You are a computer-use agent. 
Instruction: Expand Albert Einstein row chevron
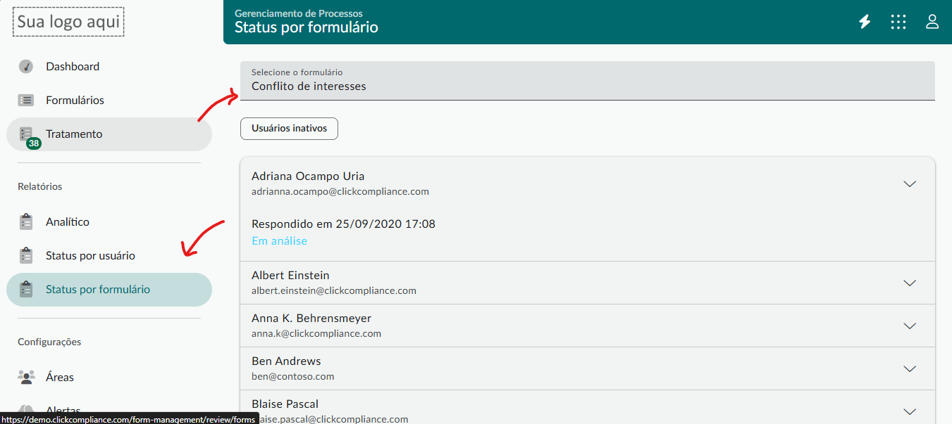click(910, 283)
